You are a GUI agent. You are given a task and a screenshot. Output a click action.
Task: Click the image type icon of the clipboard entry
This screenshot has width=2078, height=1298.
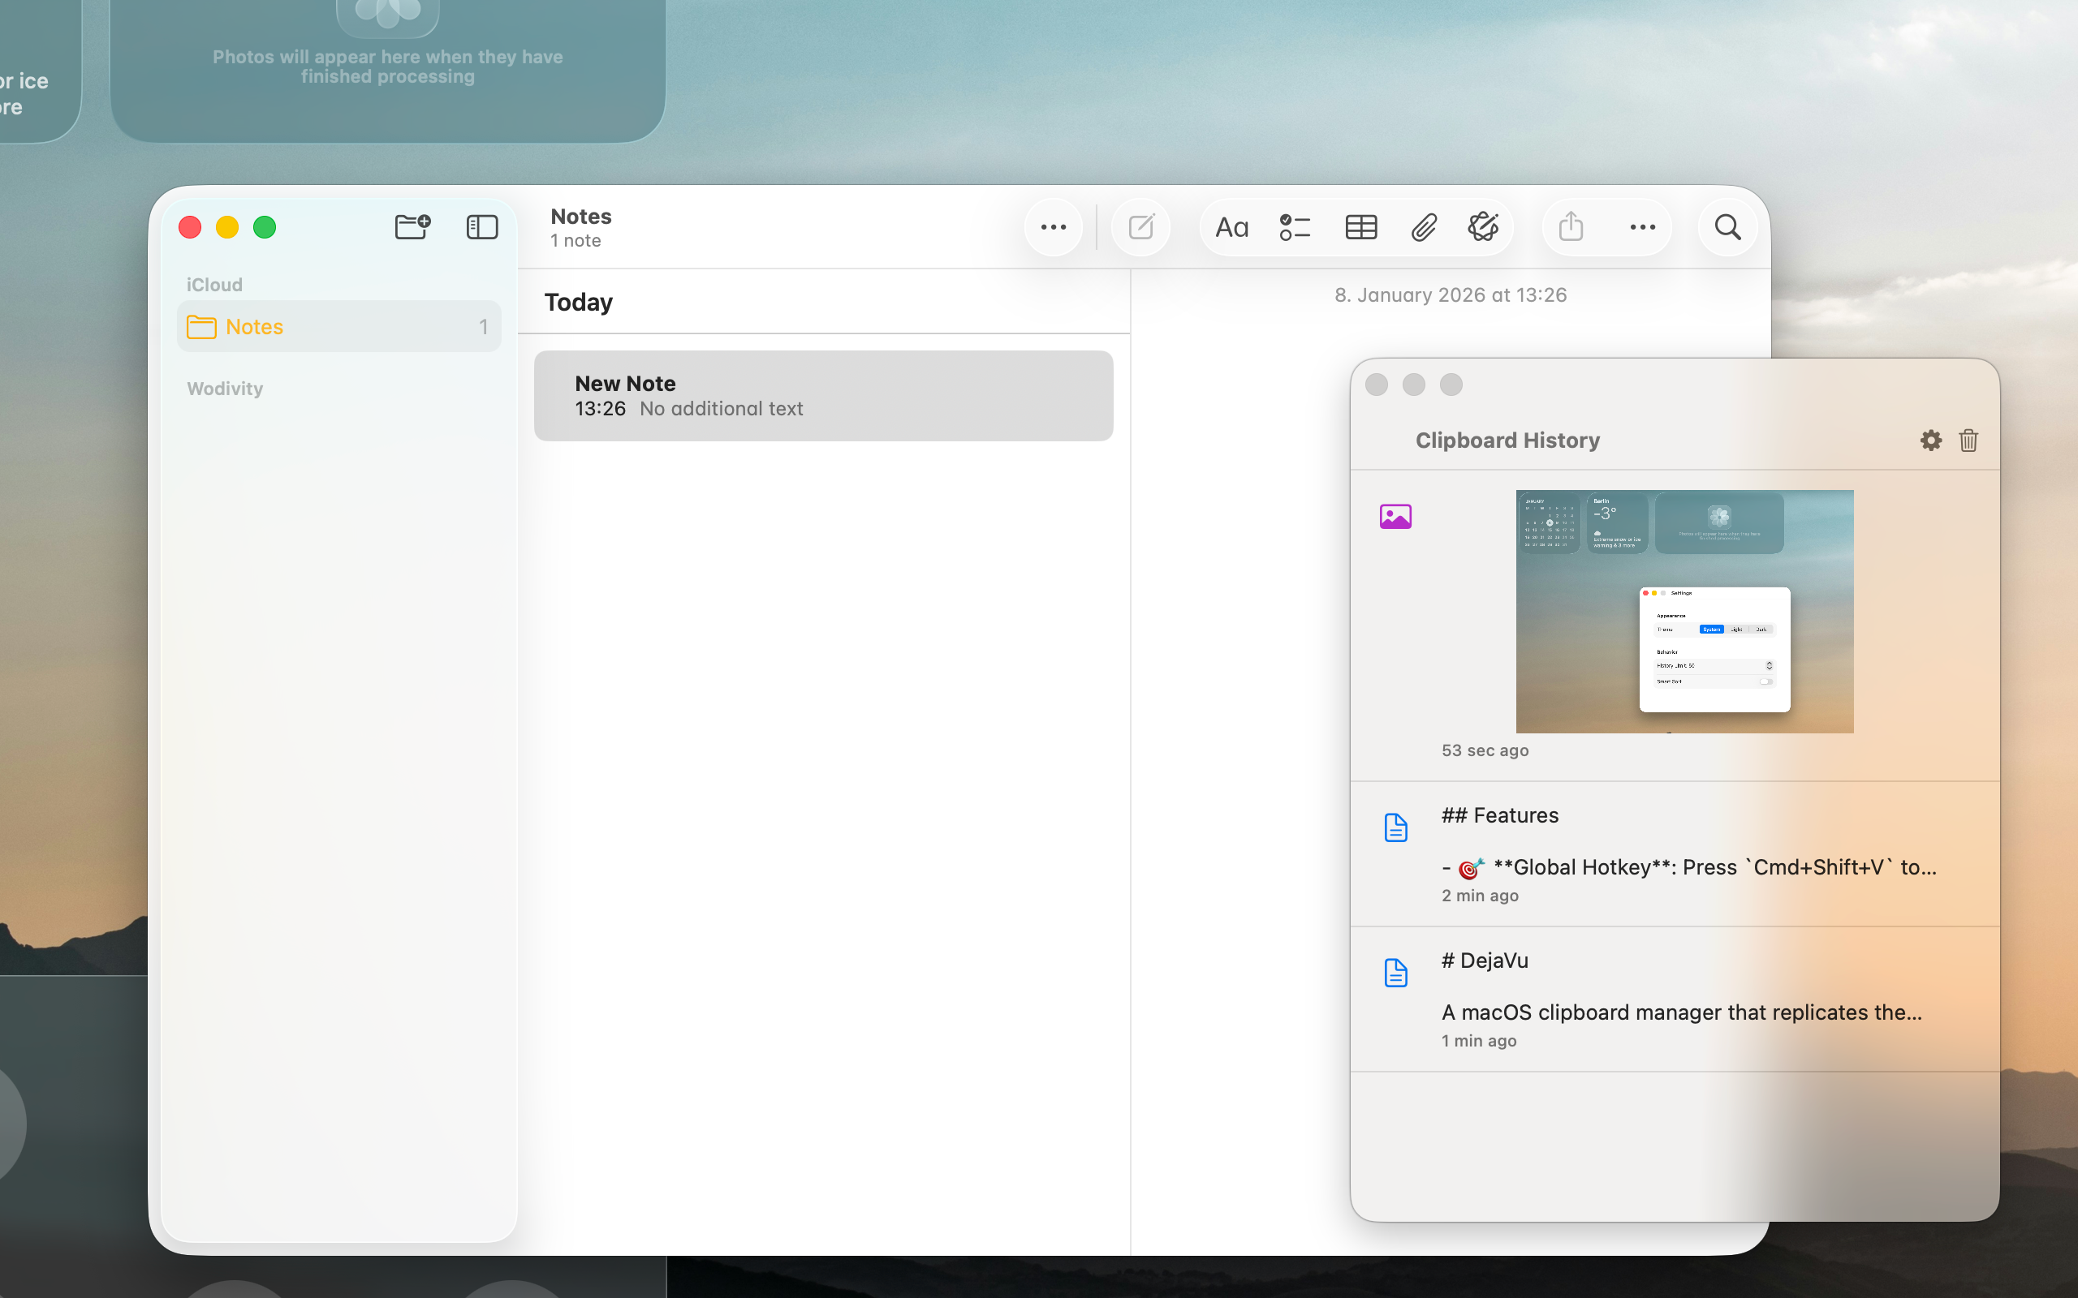coord(1395,517)
